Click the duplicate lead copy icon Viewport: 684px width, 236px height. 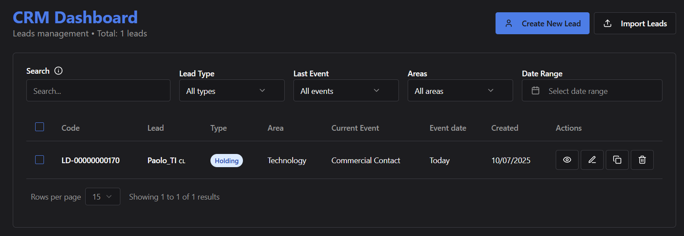pos(617,160)
